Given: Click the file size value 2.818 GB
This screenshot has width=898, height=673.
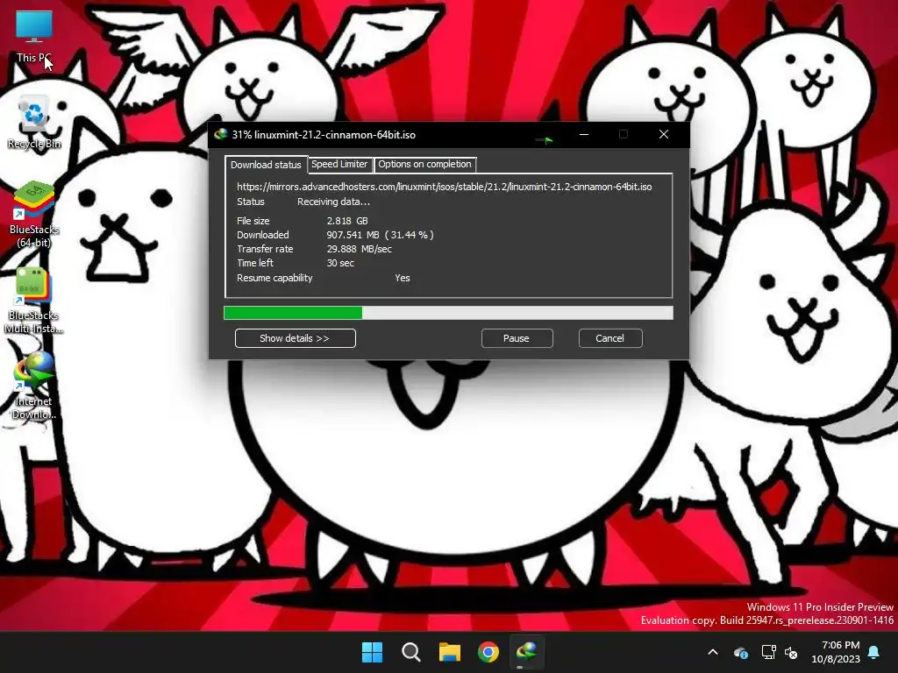Looking at the screenshot, I should (x=347, y=220).
